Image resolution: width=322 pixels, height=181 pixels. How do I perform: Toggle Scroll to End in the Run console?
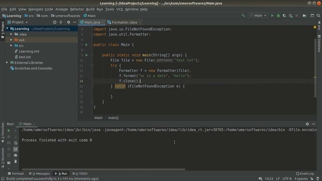[16, 149]
